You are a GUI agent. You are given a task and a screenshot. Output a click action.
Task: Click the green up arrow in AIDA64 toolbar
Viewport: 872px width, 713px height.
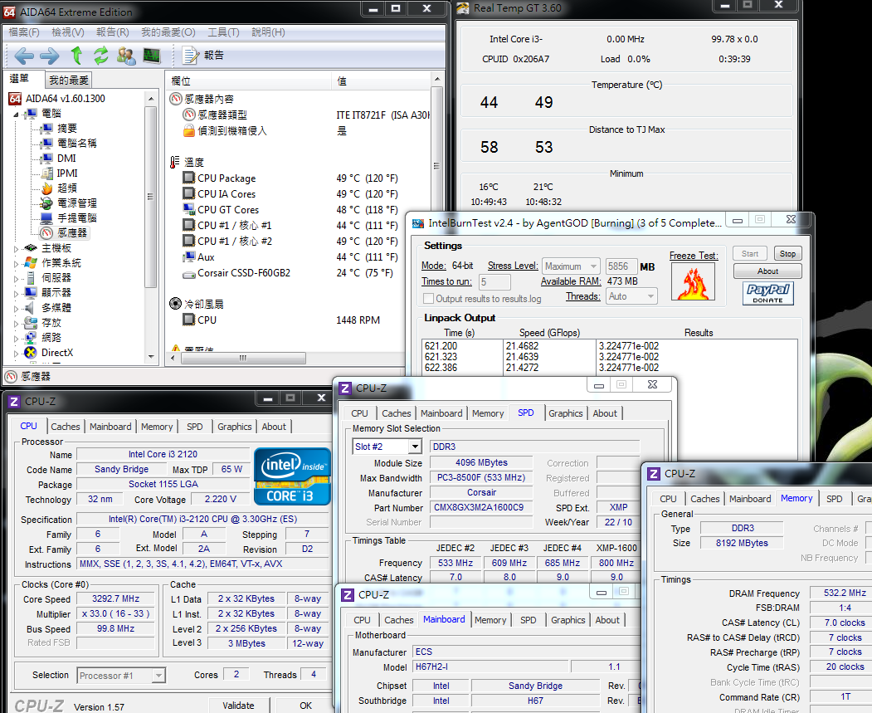point(76,56)
